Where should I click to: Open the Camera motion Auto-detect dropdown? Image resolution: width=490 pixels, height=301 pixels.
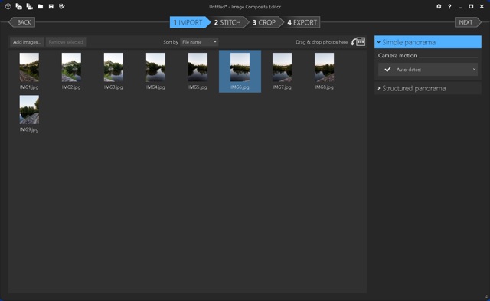428,70
